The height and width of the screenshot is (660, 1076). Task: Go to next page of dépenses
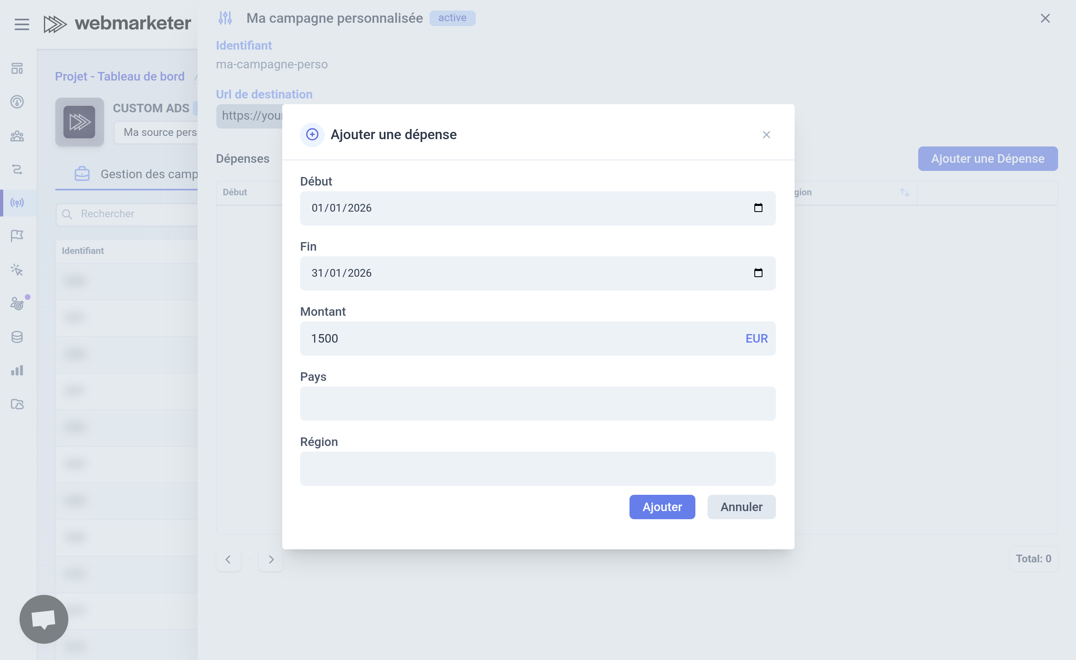point(271,559)
